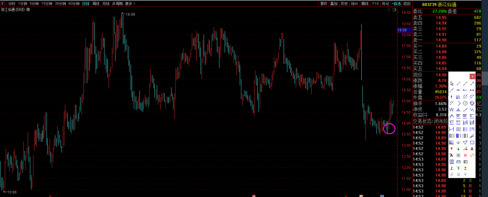Viewport: 488px width, 197px height.
Task: Toggle +自选 to add stock to watchlist
Action: 396,3
